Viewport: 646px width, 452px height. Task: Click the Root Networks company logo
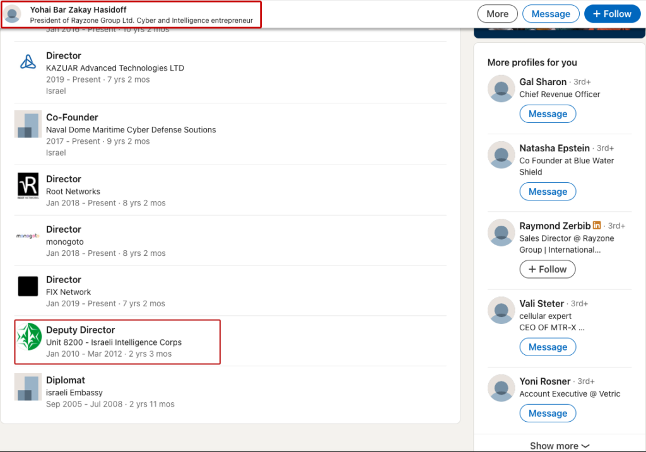(x=28, y=185)
